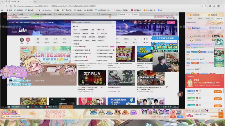Expand the 更多 category dropdown on Bilibili

tap(135, 43)
